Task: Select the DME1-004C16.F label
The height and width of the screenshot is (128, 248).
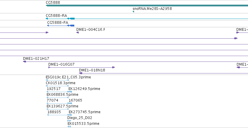Action: tap(91, 30)
